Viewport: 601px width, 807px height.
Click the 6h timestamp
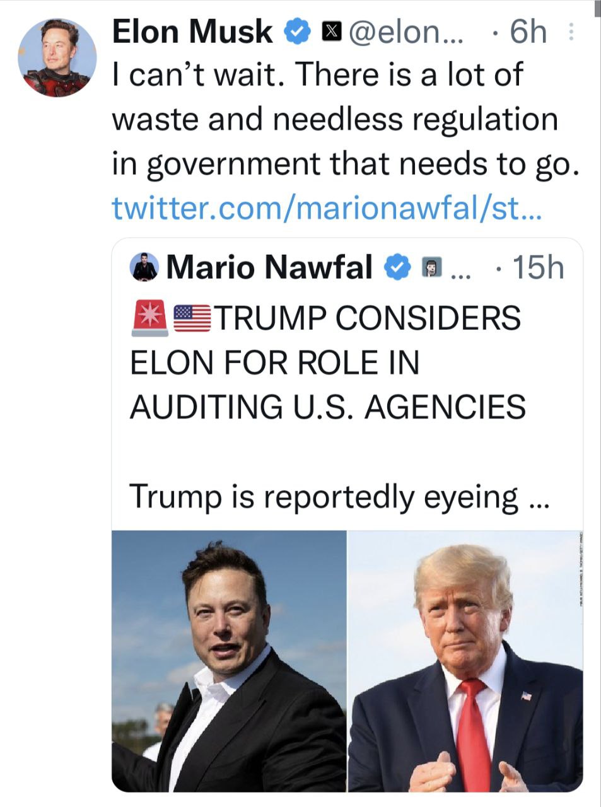pos(527,32)
